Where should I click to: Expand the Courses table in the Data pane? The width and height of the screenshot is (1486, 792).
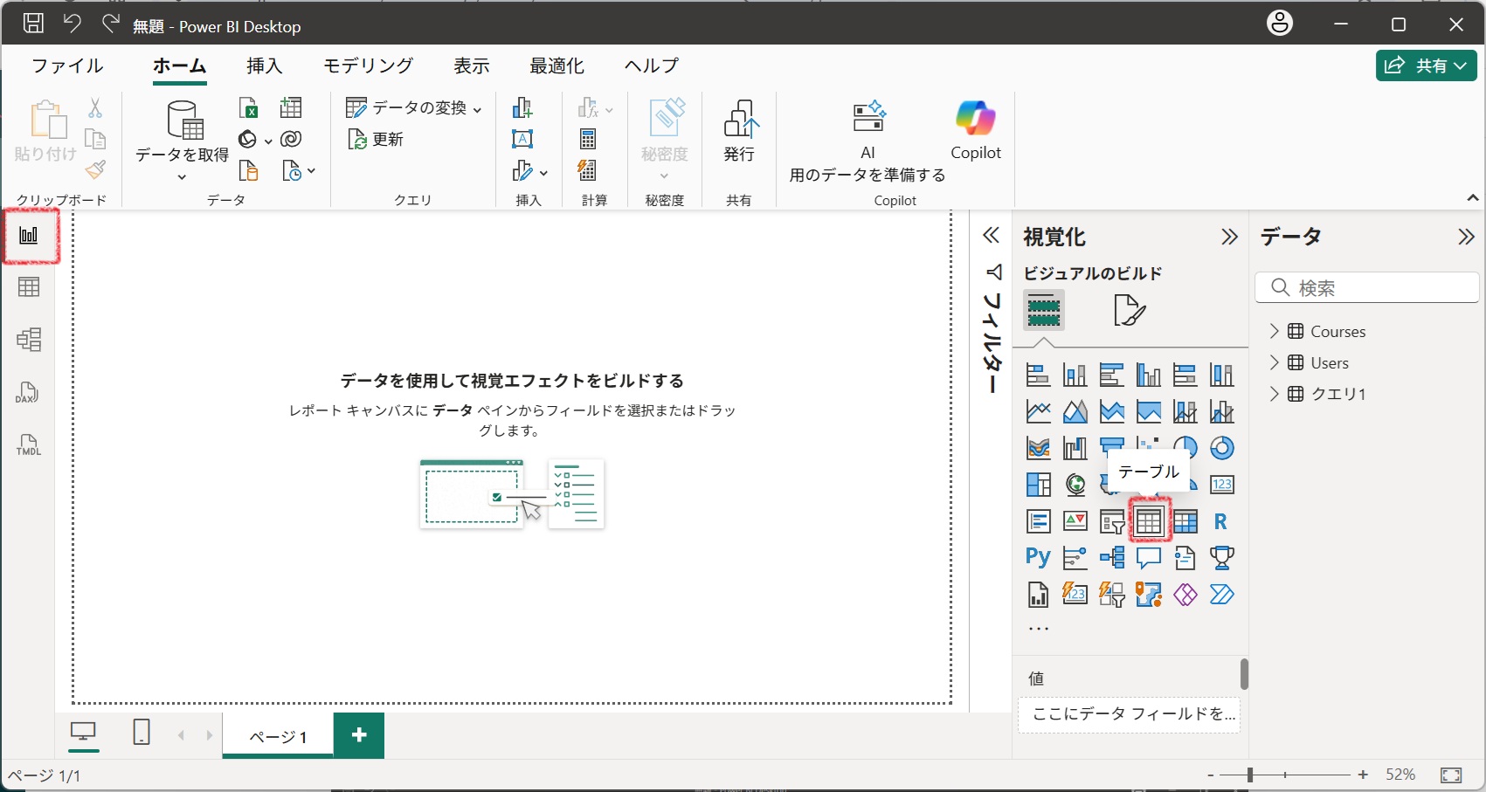tap(1275, 331)
